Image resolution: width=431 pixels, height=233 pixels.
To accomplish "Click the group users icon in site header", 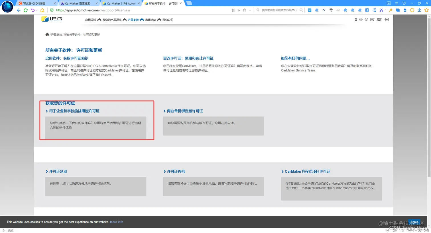I will coord(379,20).
